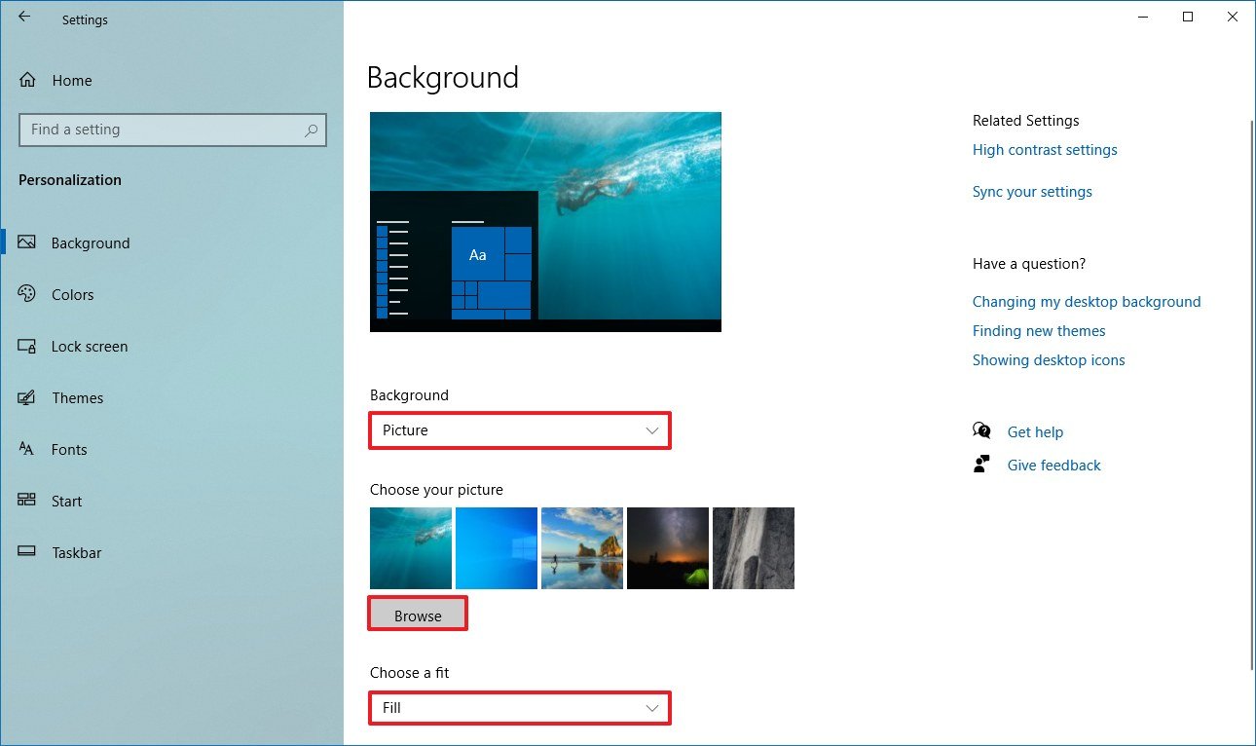Minimize the Settings window
Image resolution: width=1256 pixels, height=746 pixels.
pyautogui.click(x=1143, y=17)
